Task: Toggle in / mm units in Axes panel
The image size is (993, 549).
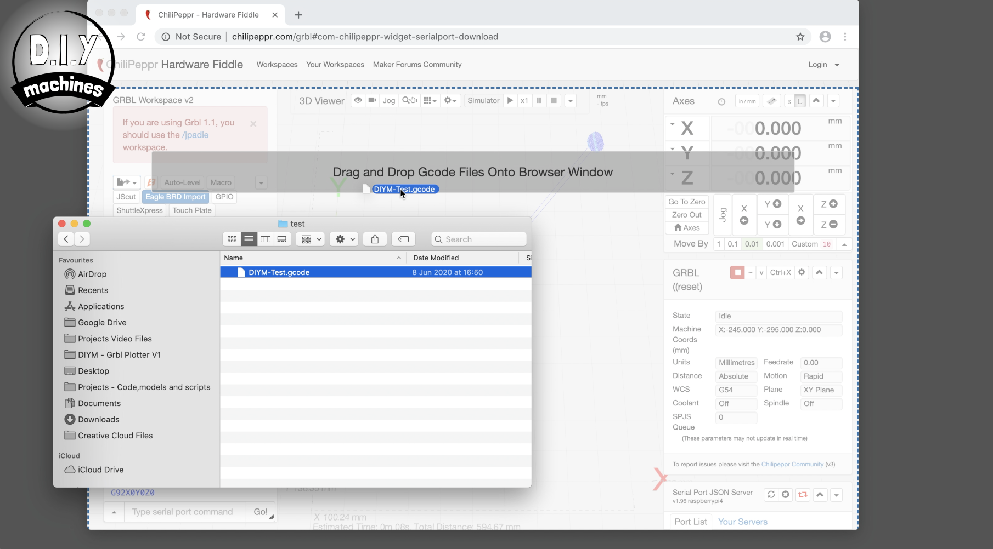Action: point(747,101)
